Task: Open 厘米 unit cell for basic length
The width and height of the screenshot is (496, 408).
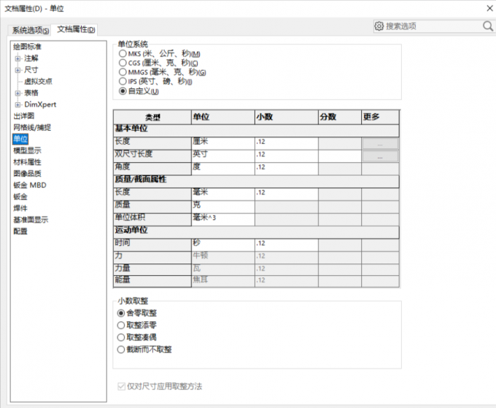Action: pos(223,143)
